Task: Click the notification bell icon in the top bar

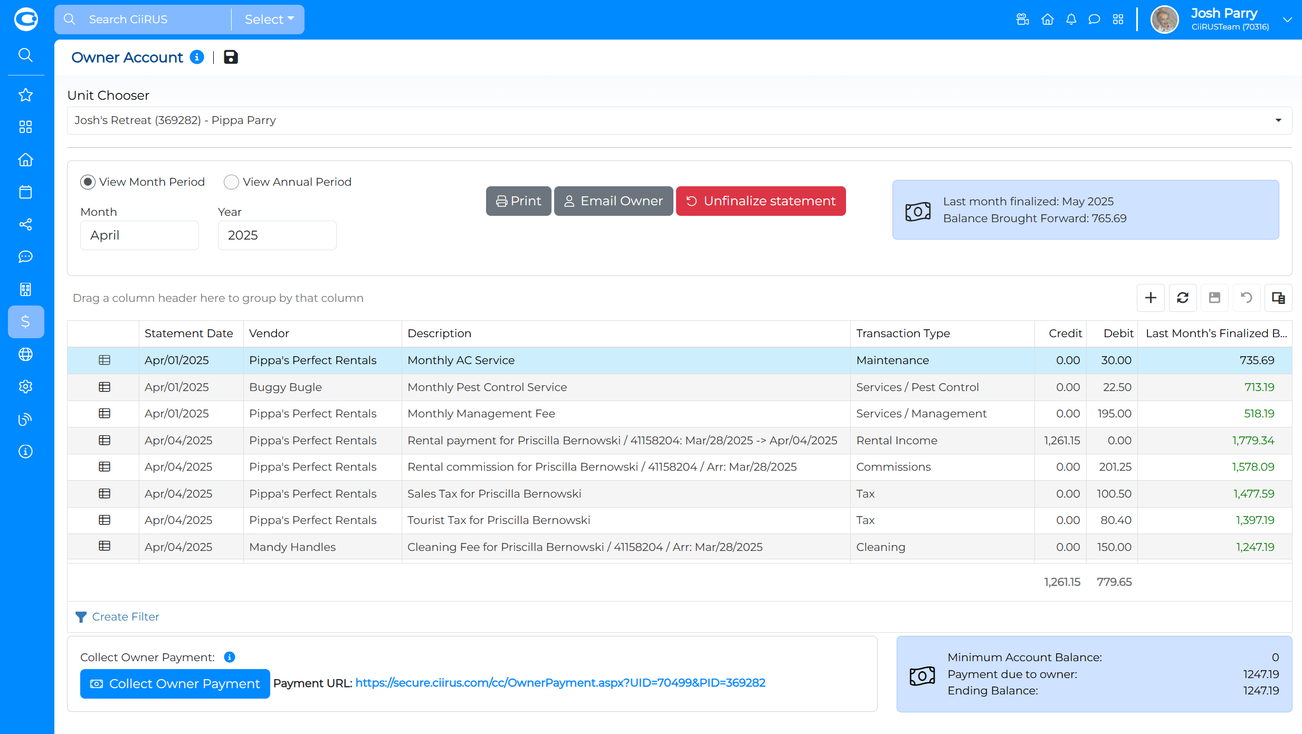Action: pyautogui.click(x=1071, y=20)
